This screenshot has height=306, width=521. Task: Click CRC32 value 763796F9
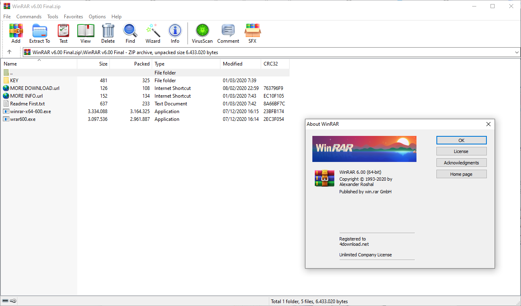click(x=273, y=88)
